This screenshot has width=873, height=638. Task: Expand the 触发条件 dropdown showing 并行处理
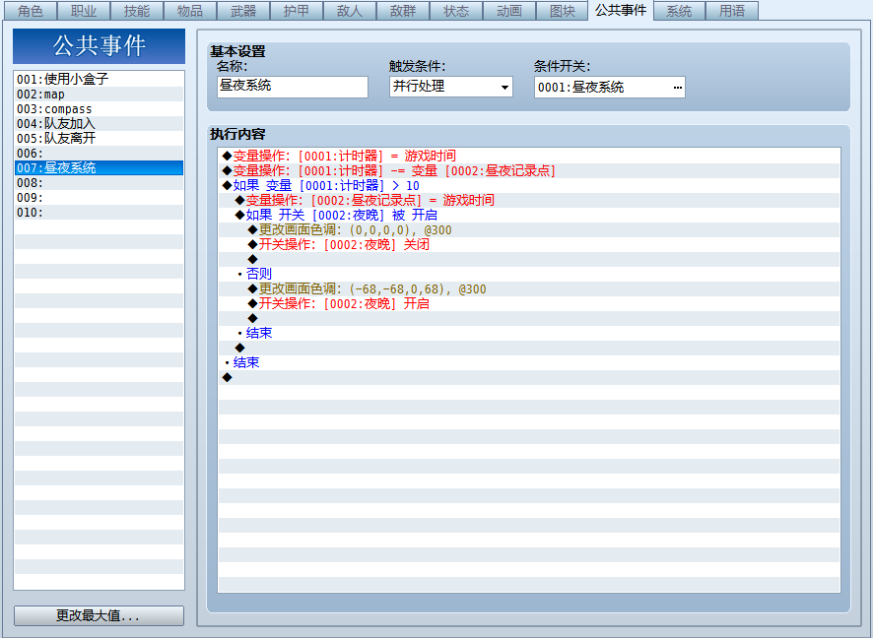(451, 87)
